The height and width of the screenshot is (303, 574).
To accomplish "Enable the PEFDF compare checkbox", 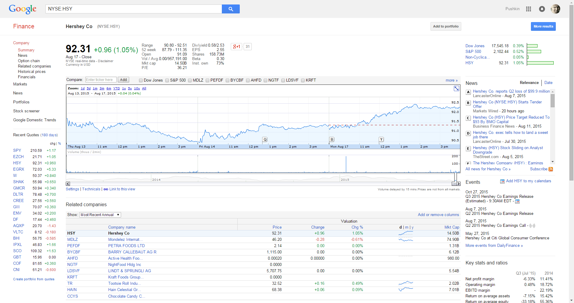I will click(207, 80).
